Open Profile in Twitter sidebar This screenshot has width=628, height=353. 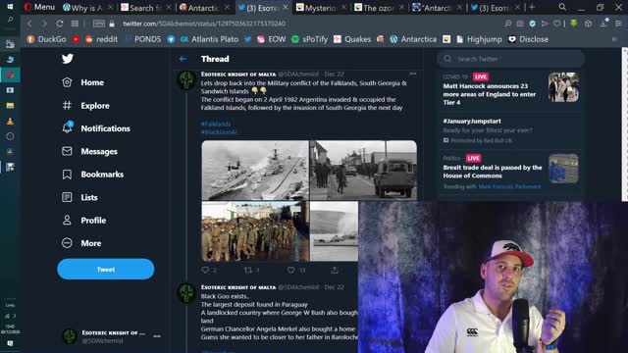84,220
